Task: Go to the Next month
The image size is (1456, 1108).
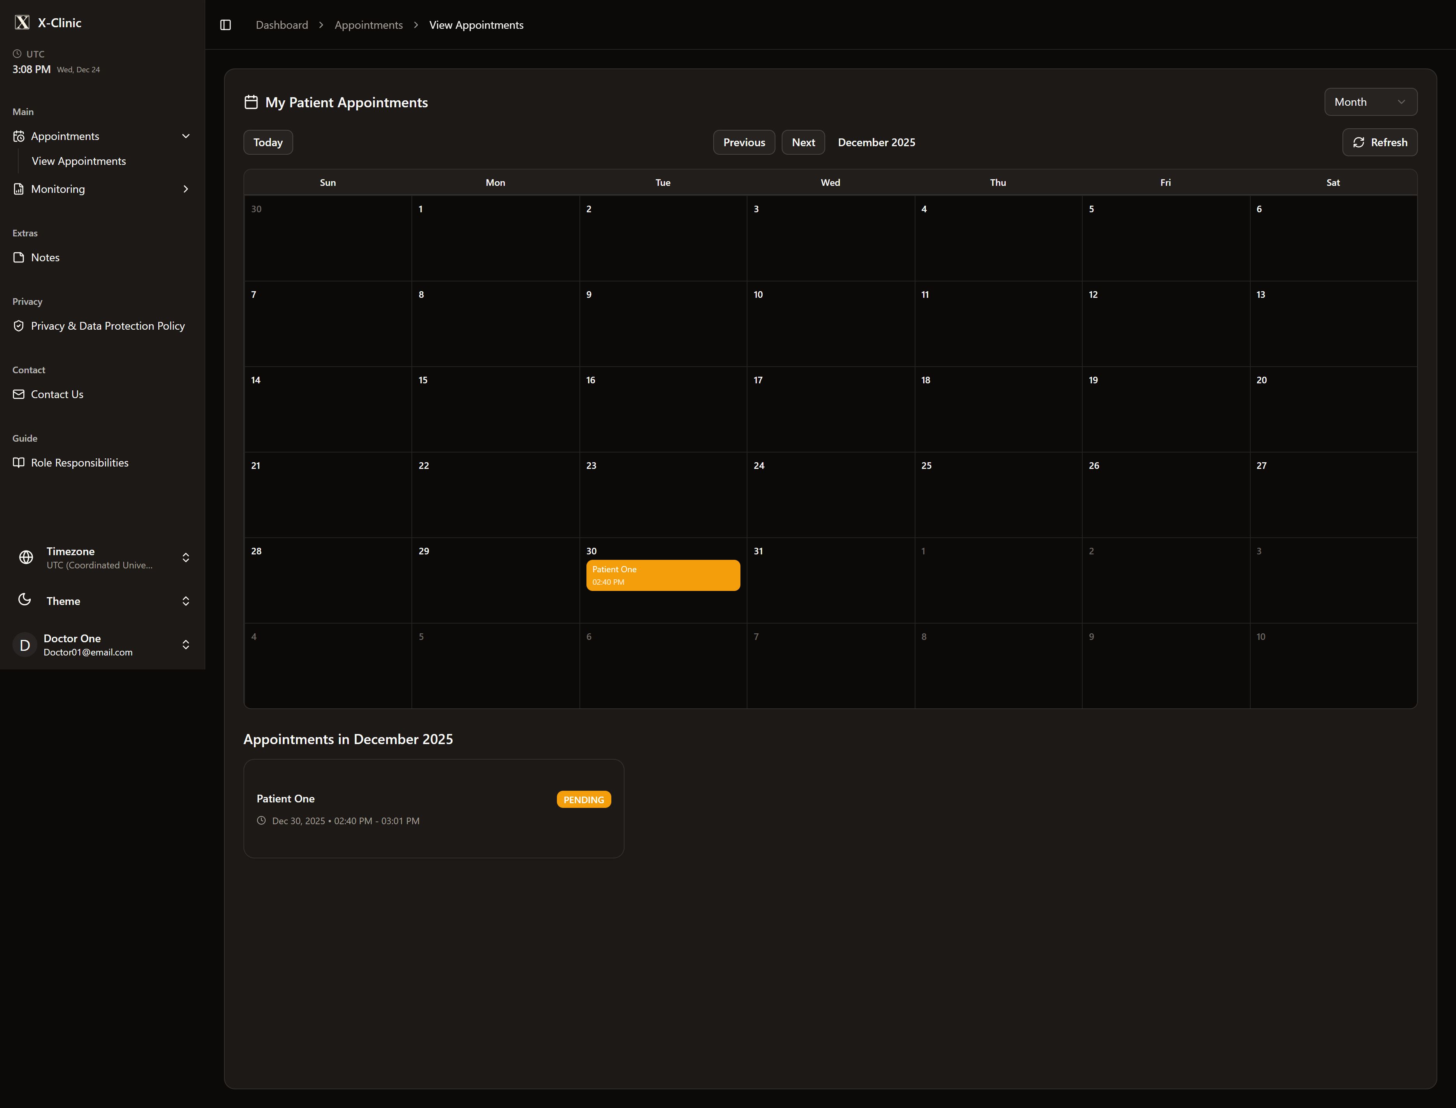Action: tap(803, 142)
